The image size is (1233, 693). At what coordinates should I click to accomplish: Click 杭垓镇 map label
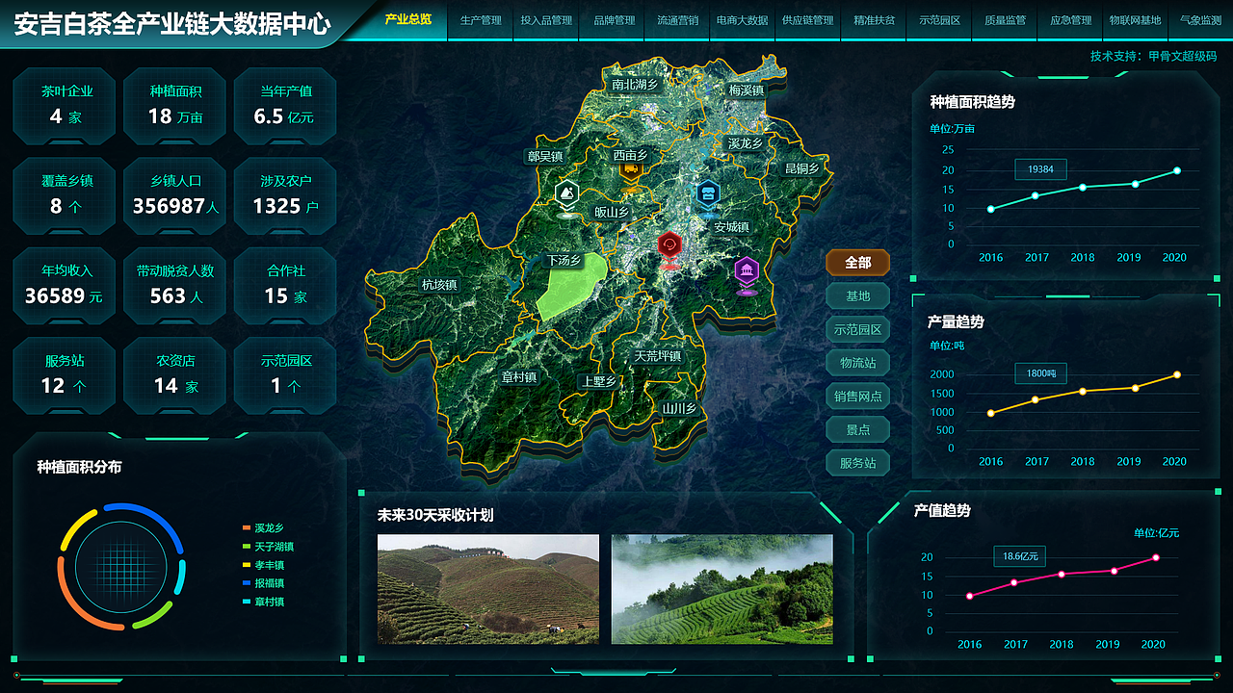[x=439, y=285]
